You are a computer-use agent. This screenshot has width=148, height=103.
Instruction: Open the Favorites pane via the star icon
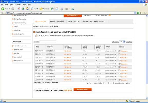pos(44,9)
